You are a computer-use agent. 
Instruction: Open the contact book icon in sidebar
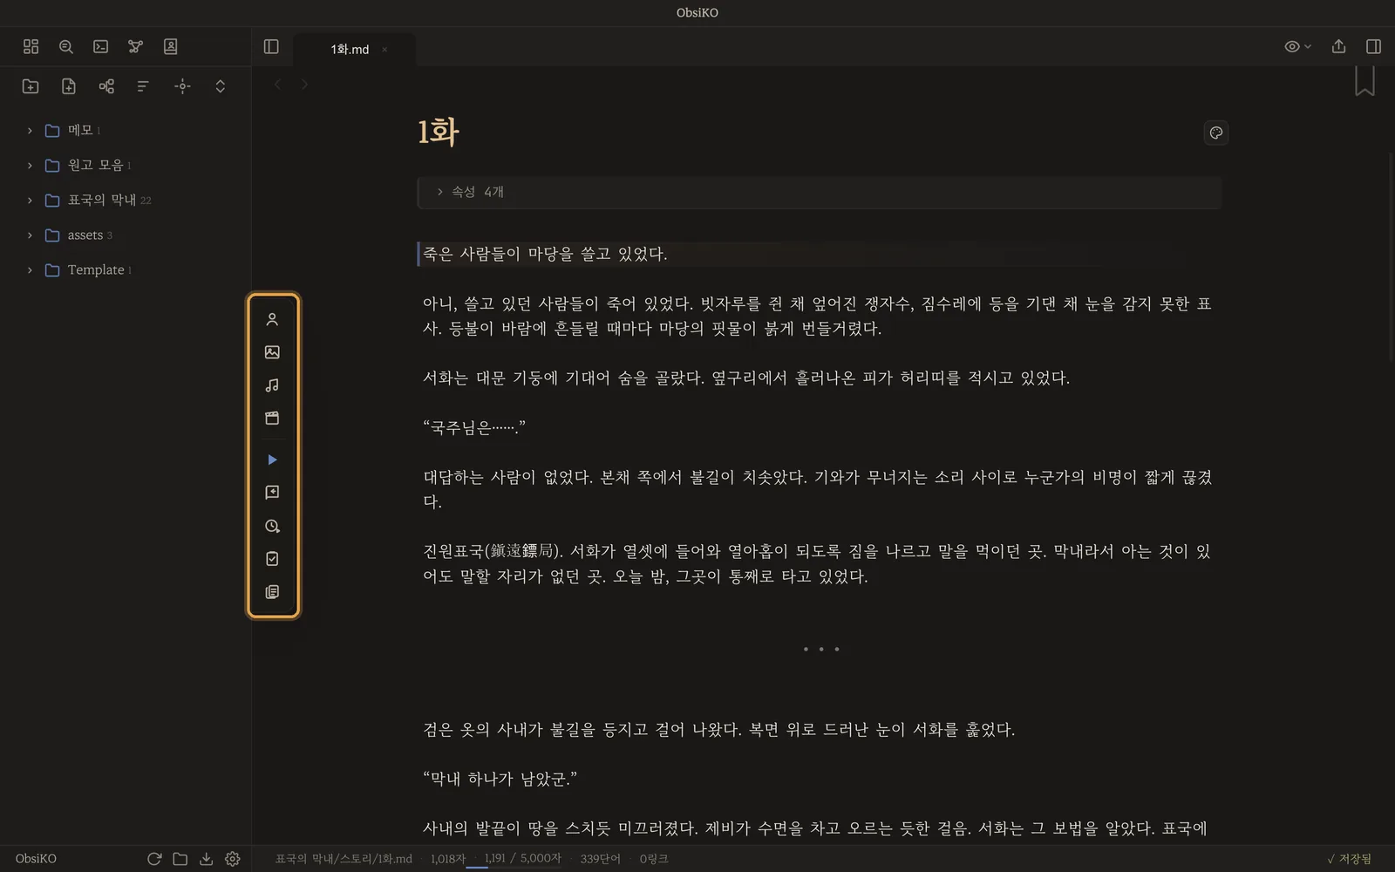171,46
